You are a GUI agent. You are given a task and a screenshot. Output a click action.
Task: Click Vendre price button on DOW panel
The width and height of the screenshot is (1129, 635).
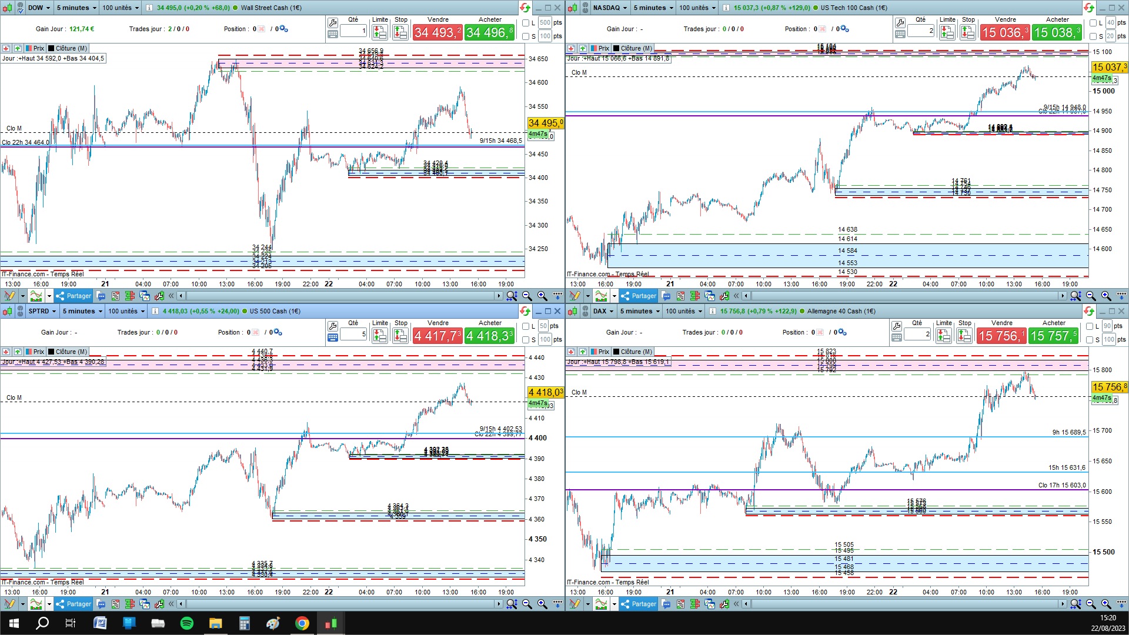(437, 33)
